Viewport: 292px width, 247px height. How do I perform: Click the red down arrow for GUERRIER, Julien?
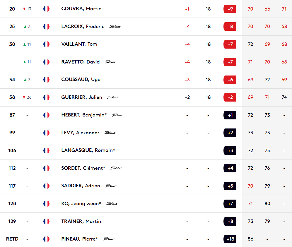click(24, 97)
